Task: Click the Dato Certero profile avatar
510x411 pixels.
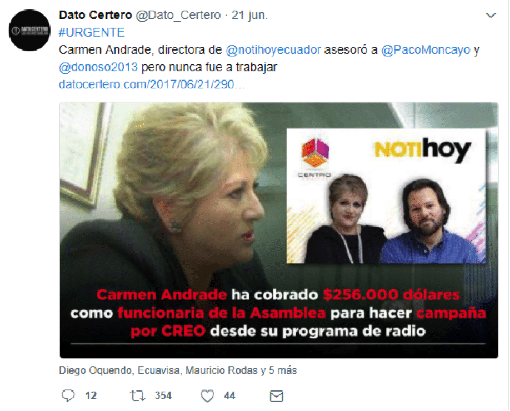Action: [29, 30]
